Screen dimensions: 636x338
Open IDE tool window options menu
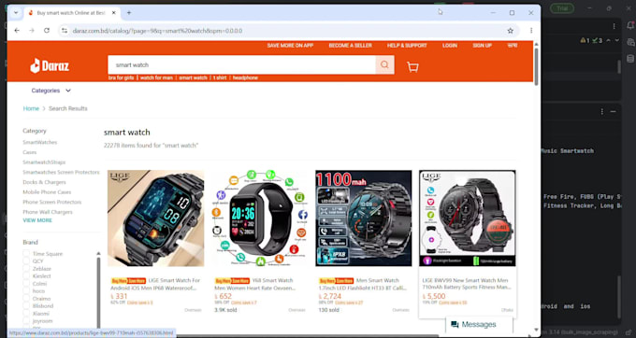602,111
